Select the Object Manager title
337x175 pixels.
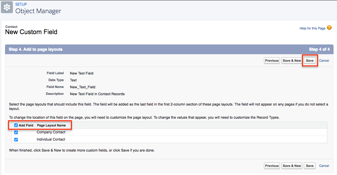[38, 11]
